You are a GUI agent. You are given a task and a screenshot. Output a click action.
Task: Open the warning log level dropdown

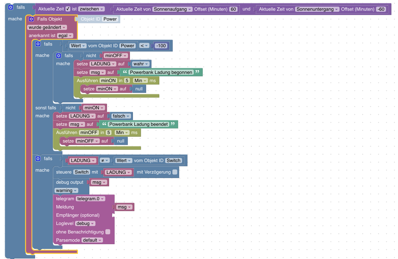click(66, 190)
